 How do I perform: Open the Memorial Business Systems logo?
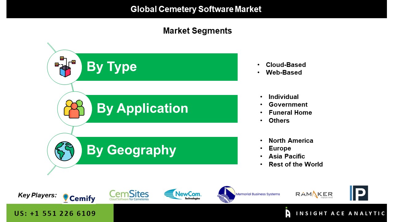tap(249, 194)
